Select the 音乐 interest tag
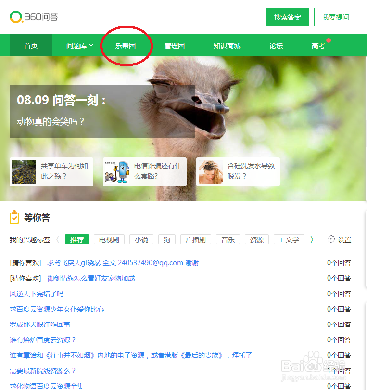The image size is (367, 390). click(228, 239)
